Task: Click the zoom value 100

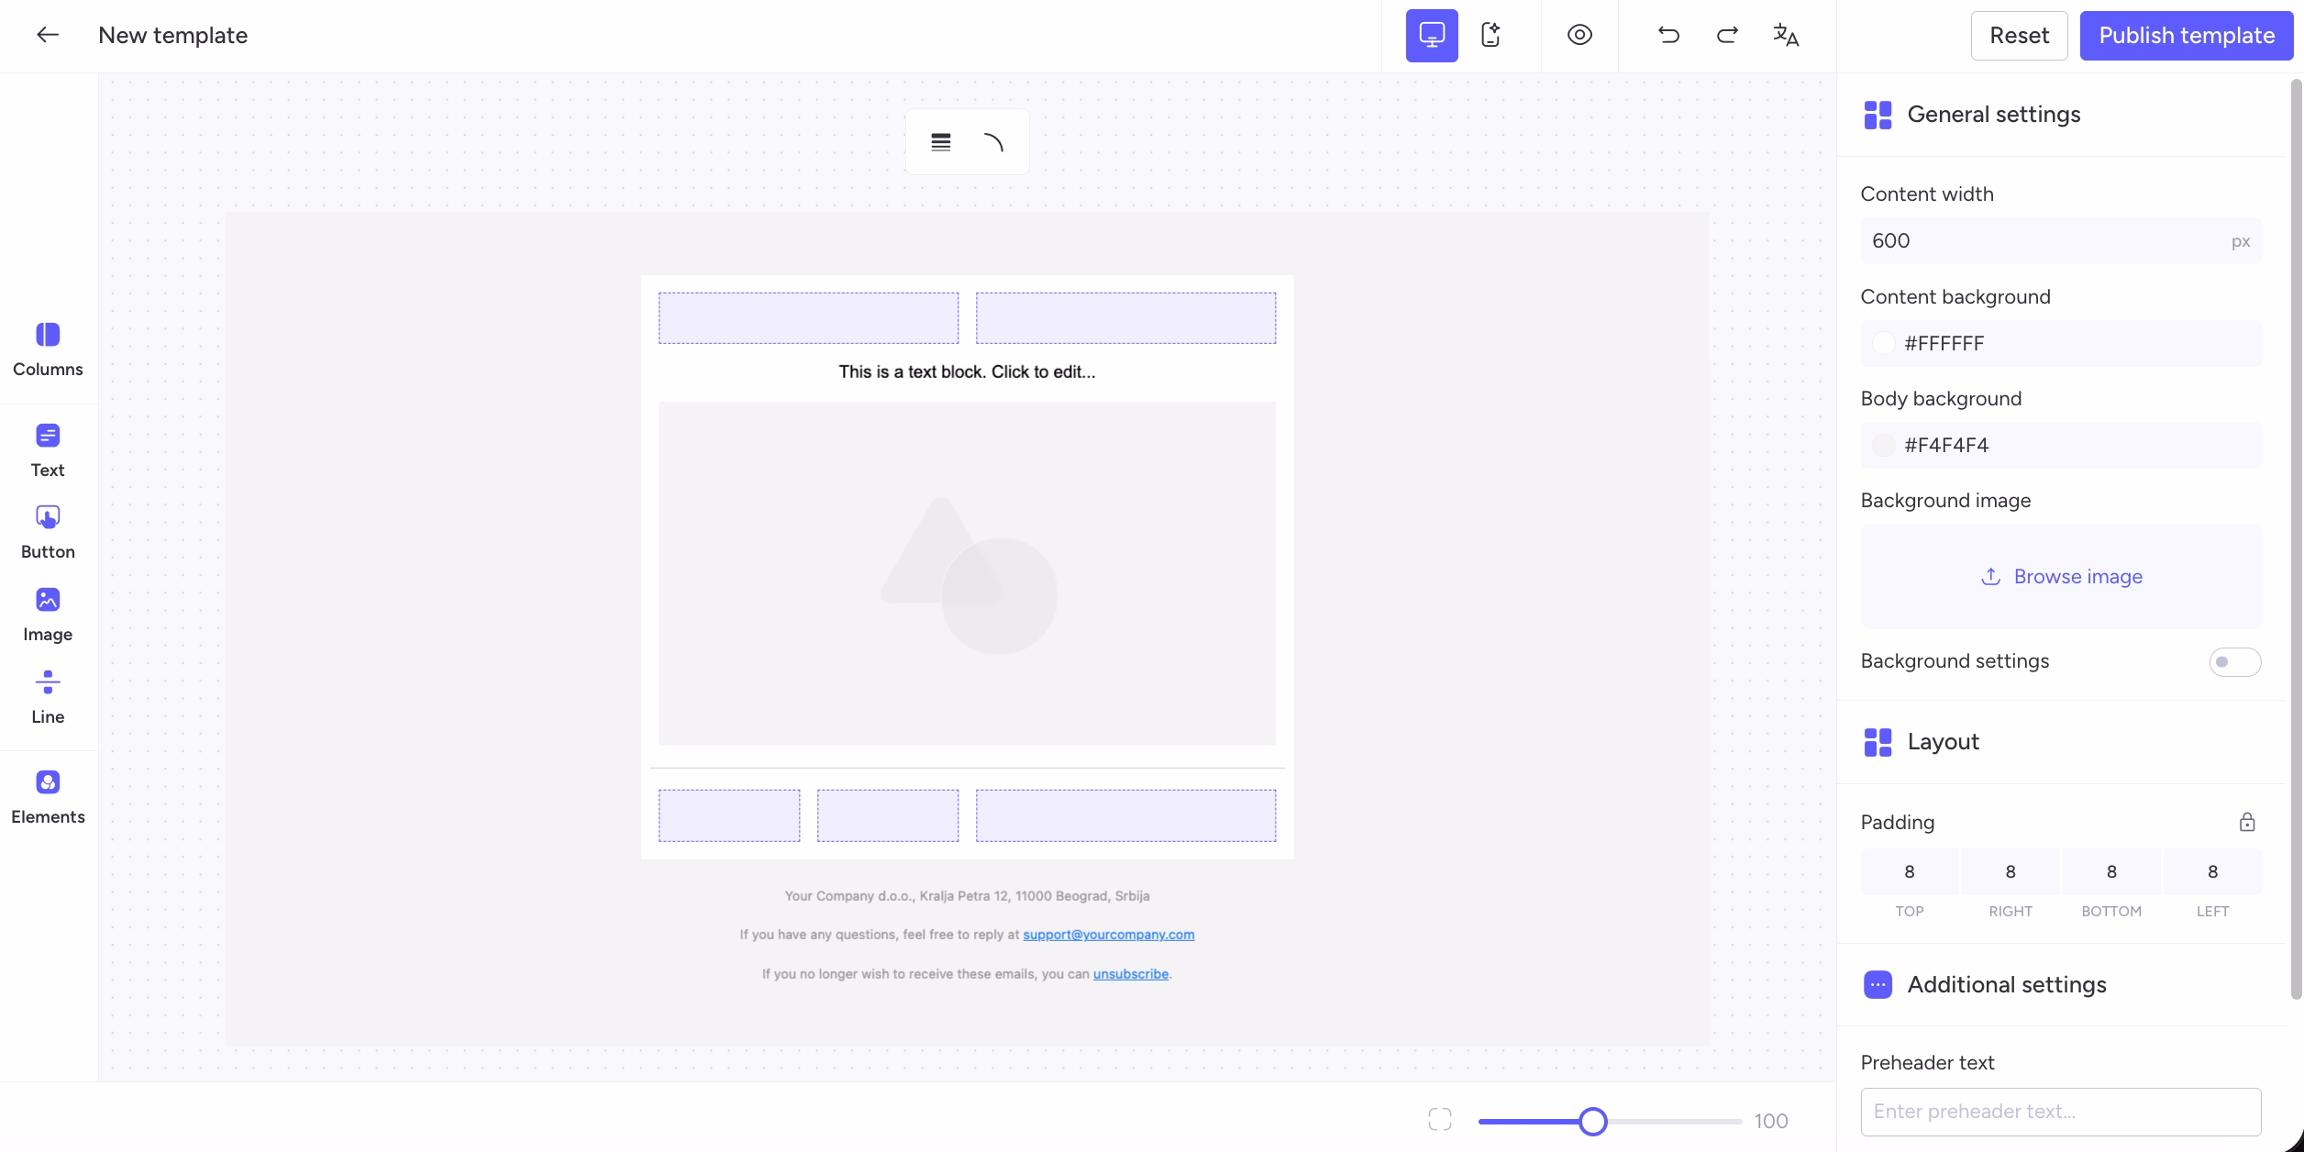Action: (1771, 1121)
